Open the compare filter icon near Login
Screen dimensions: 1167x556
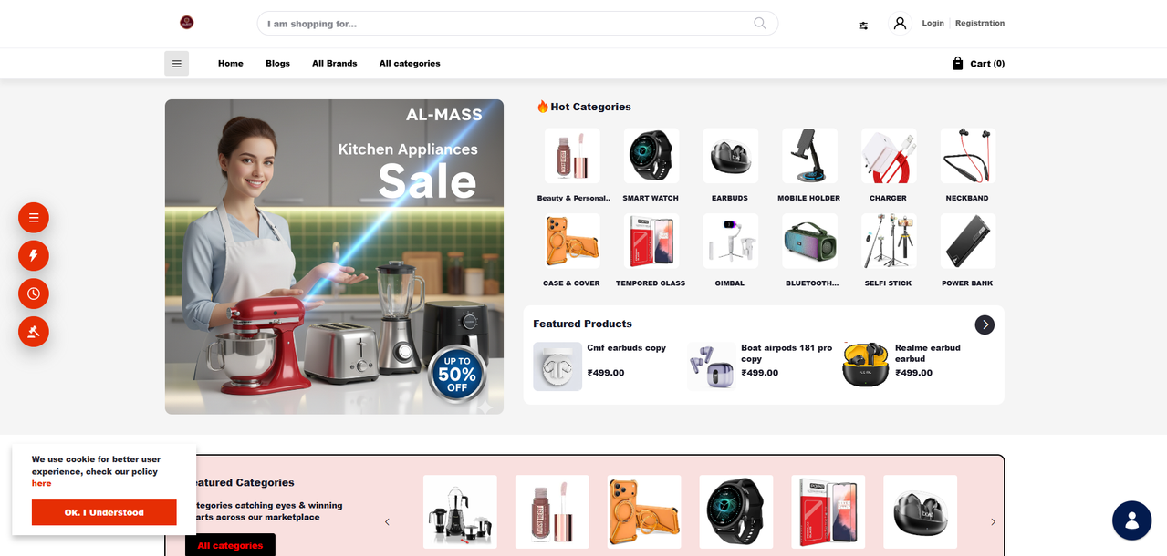tap(863, 26)
